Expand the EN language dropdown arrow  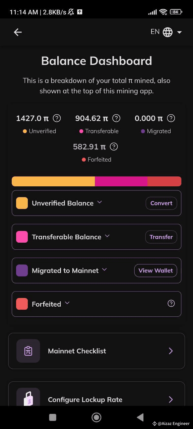(x=179, y=33)
